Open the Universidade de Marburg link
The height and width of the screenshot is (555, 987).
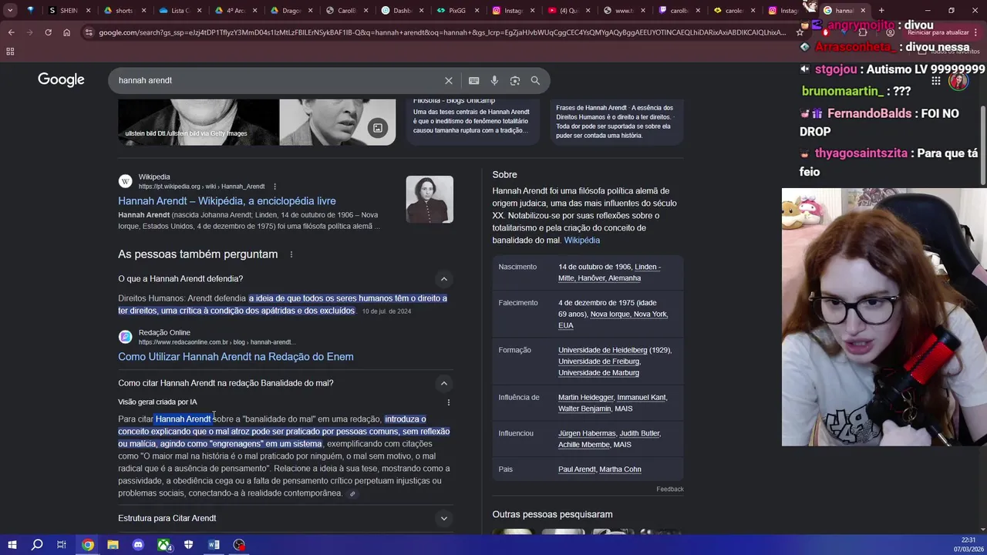coord(598,373)
